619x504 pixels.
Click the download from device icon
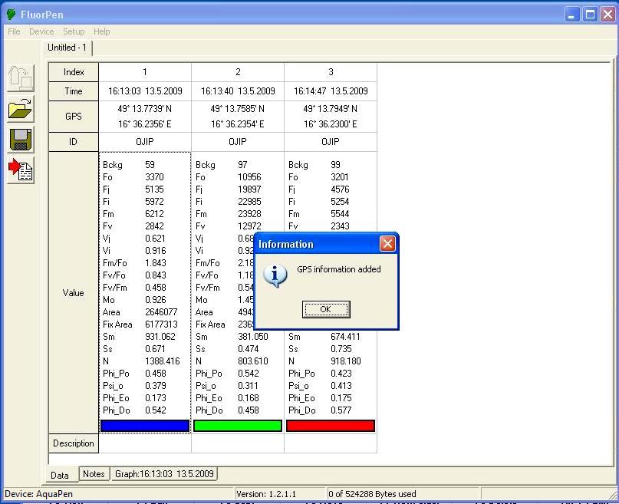pos(21,77)
